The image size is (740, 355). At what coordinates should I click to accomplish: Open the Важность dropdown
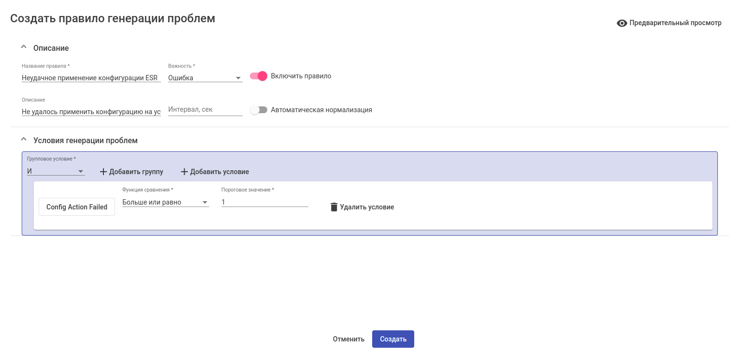pos(205,78)
